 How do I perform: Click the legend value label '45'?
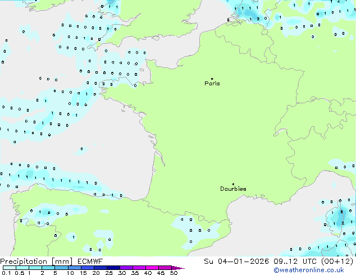[161, 273]
